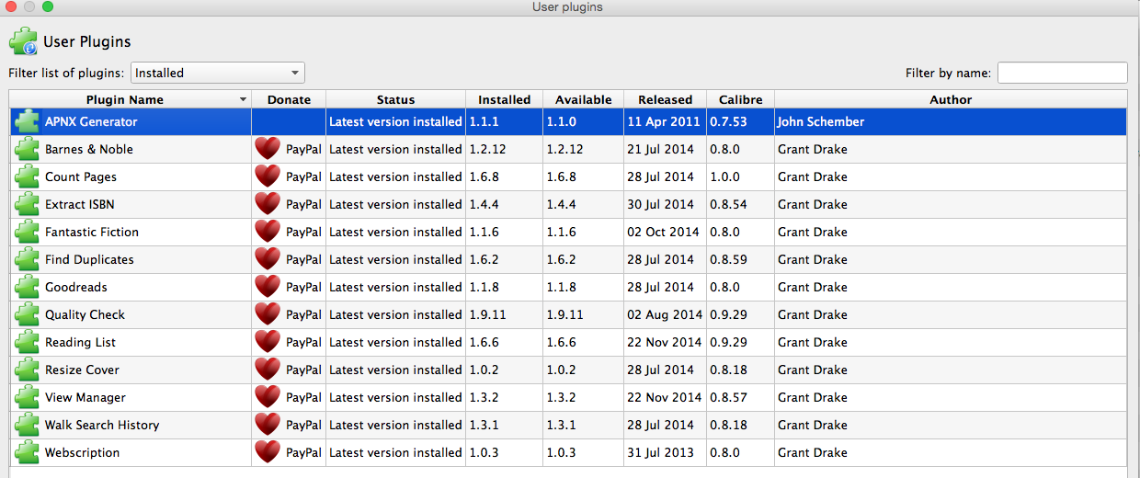Click the PayPal link for Quality Check
Viewport: 1140px width, 478px height.
coord(303,314)
